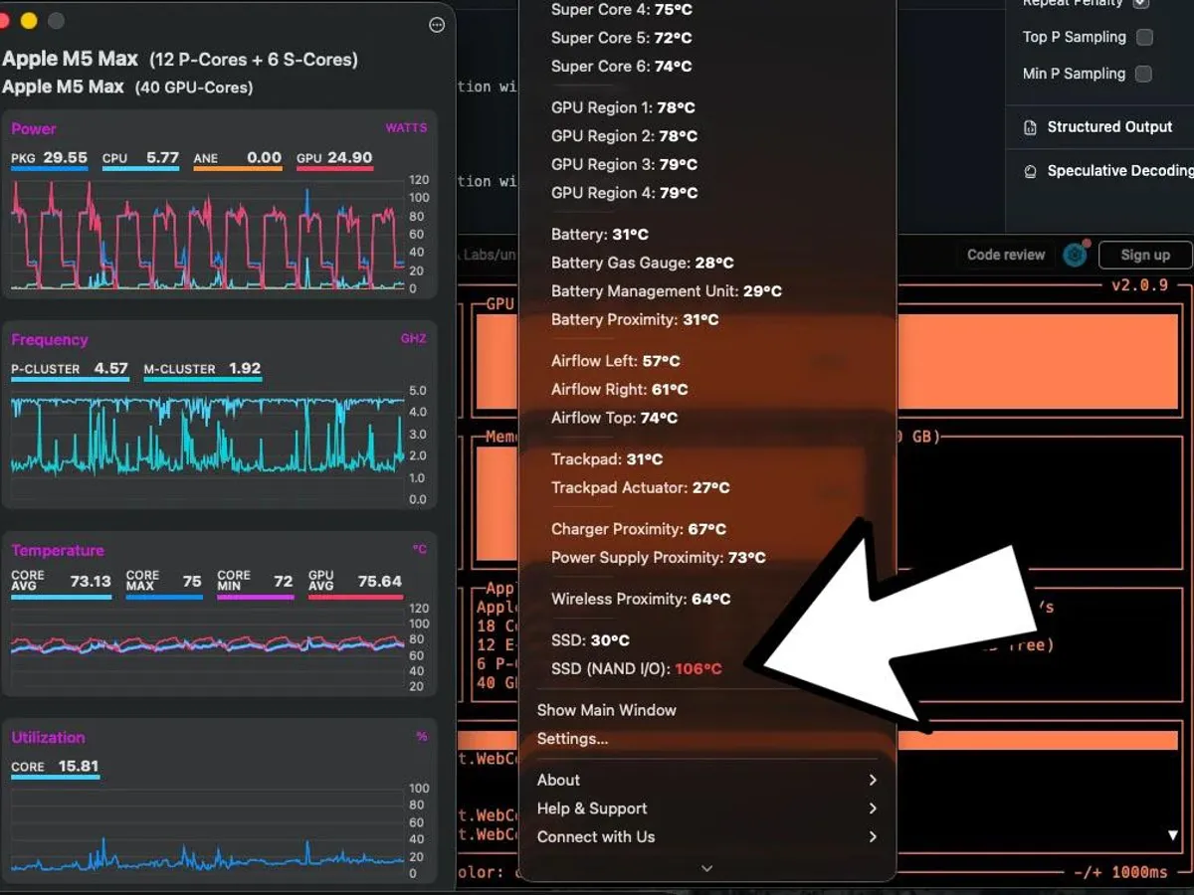Click the down chevron at the menu bottom
The image size is (1194, 895).
(706, 868)
